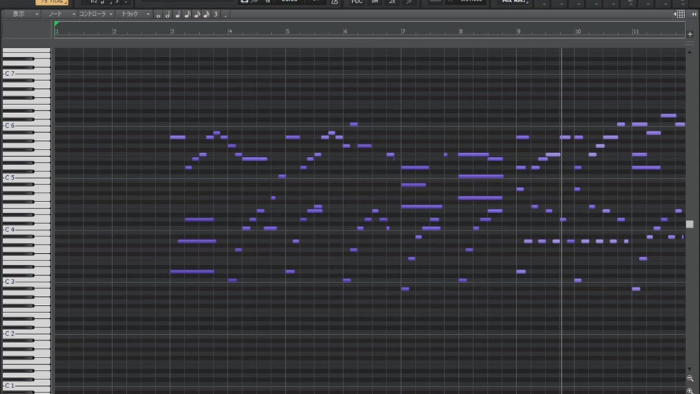Toggle the triplet '3' note modifier
Viewport: 700px width, 394px height.
pos(216,15)
